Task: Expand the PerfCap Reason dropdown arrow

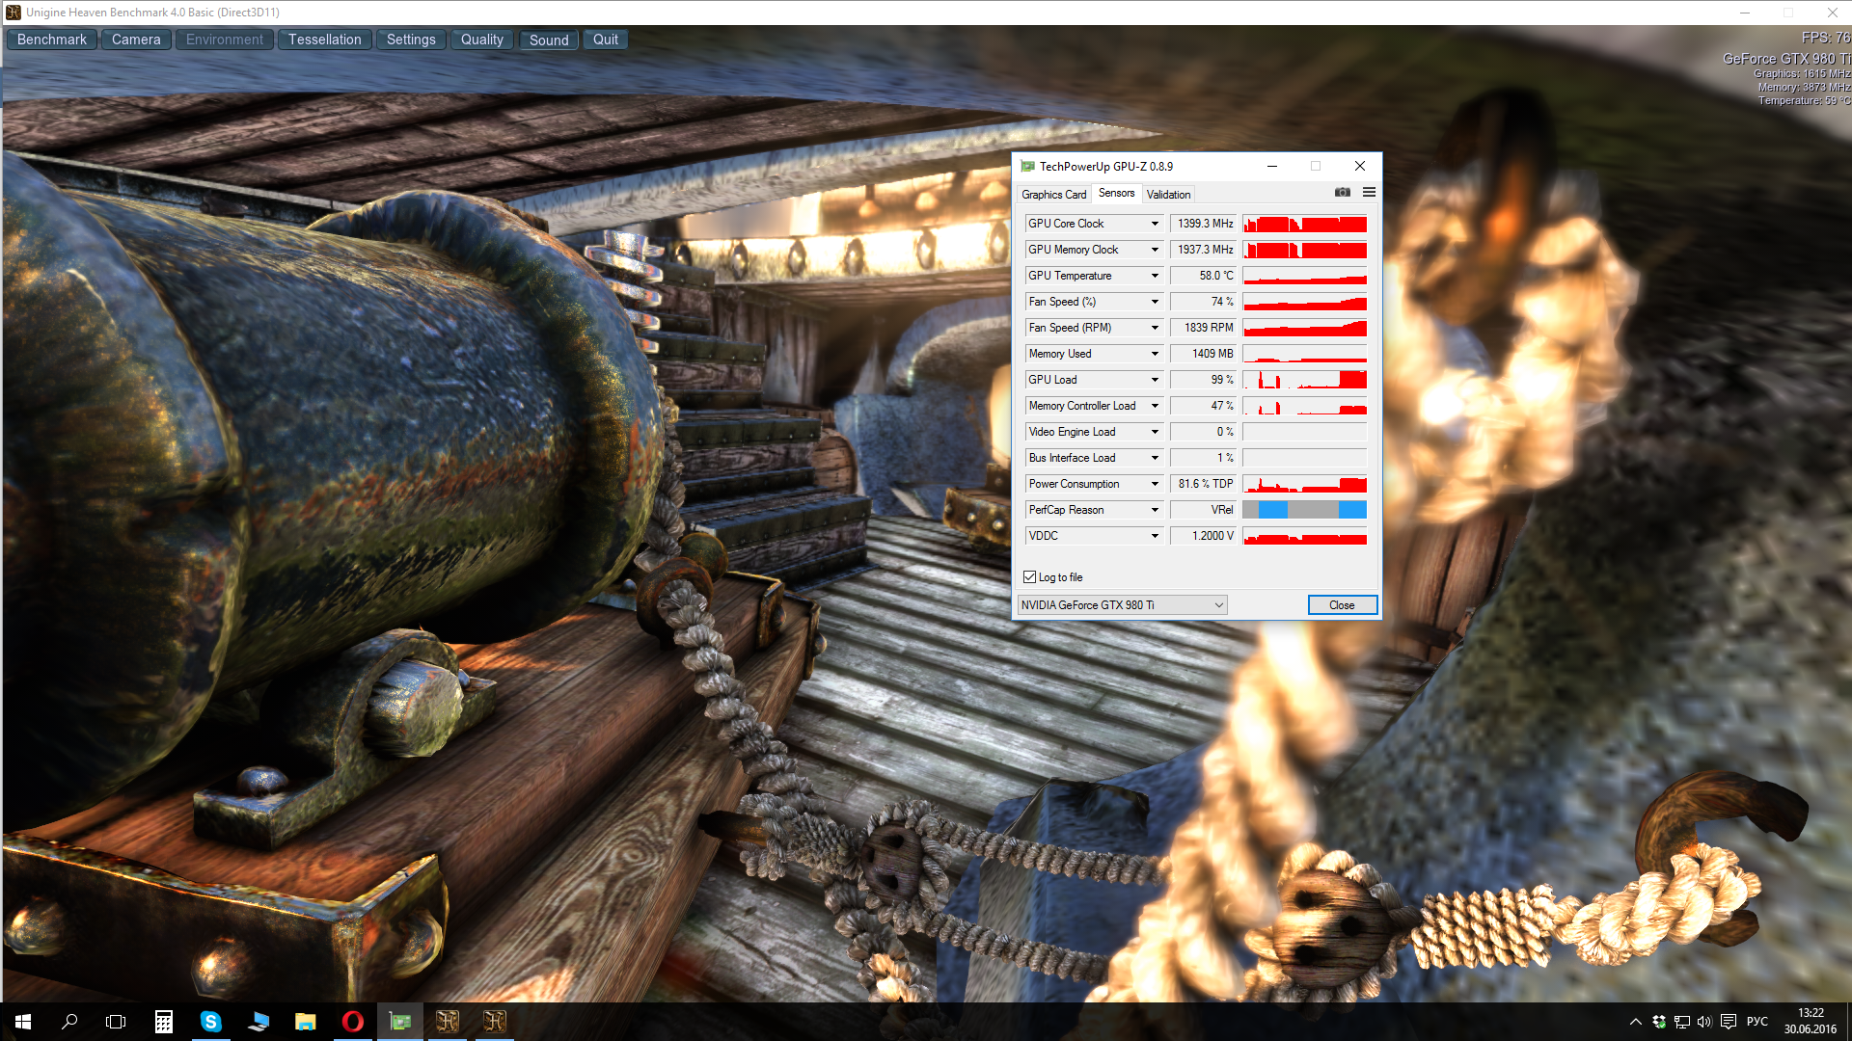Action: [x=1155, y=510]
